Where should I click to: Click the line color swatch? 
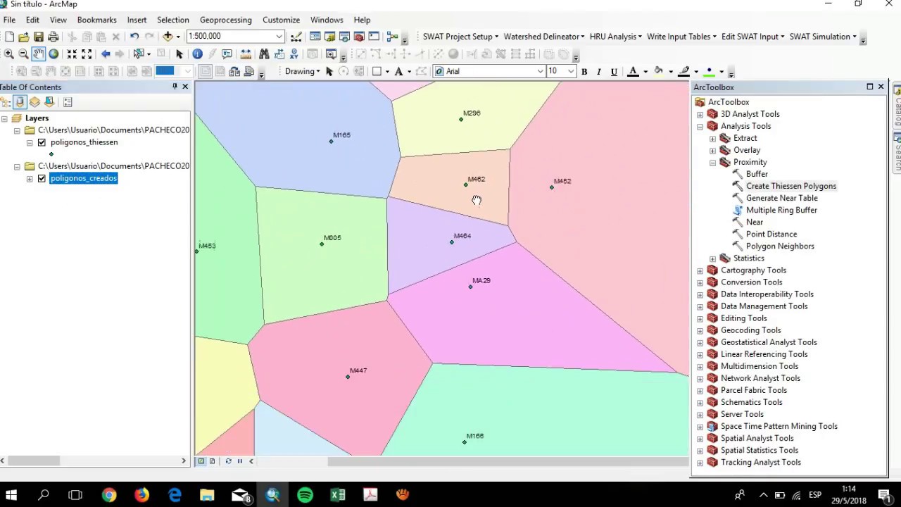(x=683, y=71)
